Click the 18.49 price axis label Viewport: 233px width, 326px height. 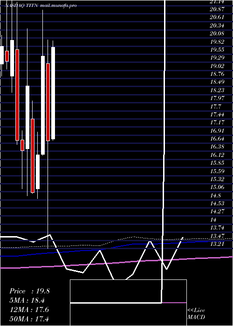click(x=217, y=82)
